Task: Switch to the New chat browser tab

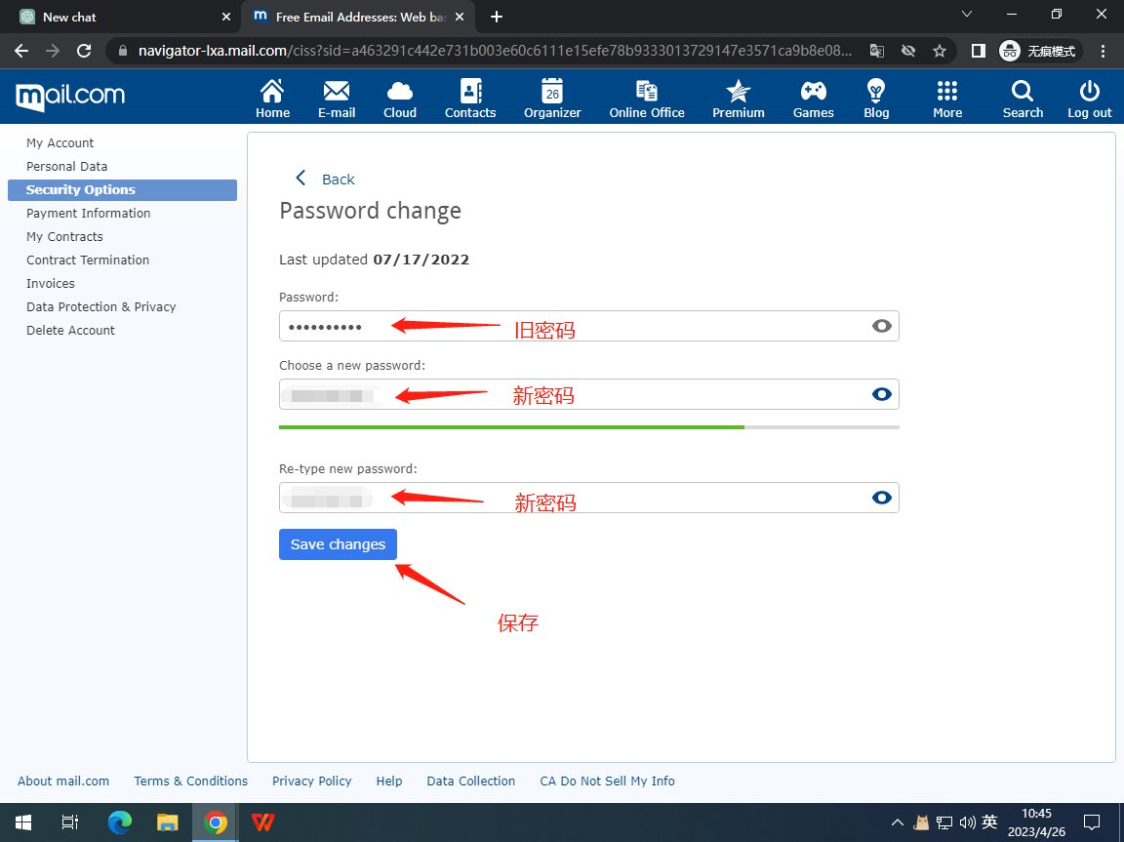Action: (117, 17)
